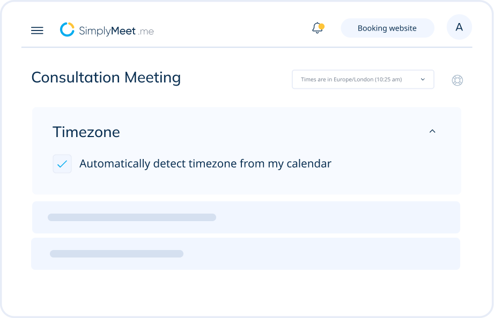Open the notifications bell
The width and height of the screenshot is (494, 318).
(318, 28)
